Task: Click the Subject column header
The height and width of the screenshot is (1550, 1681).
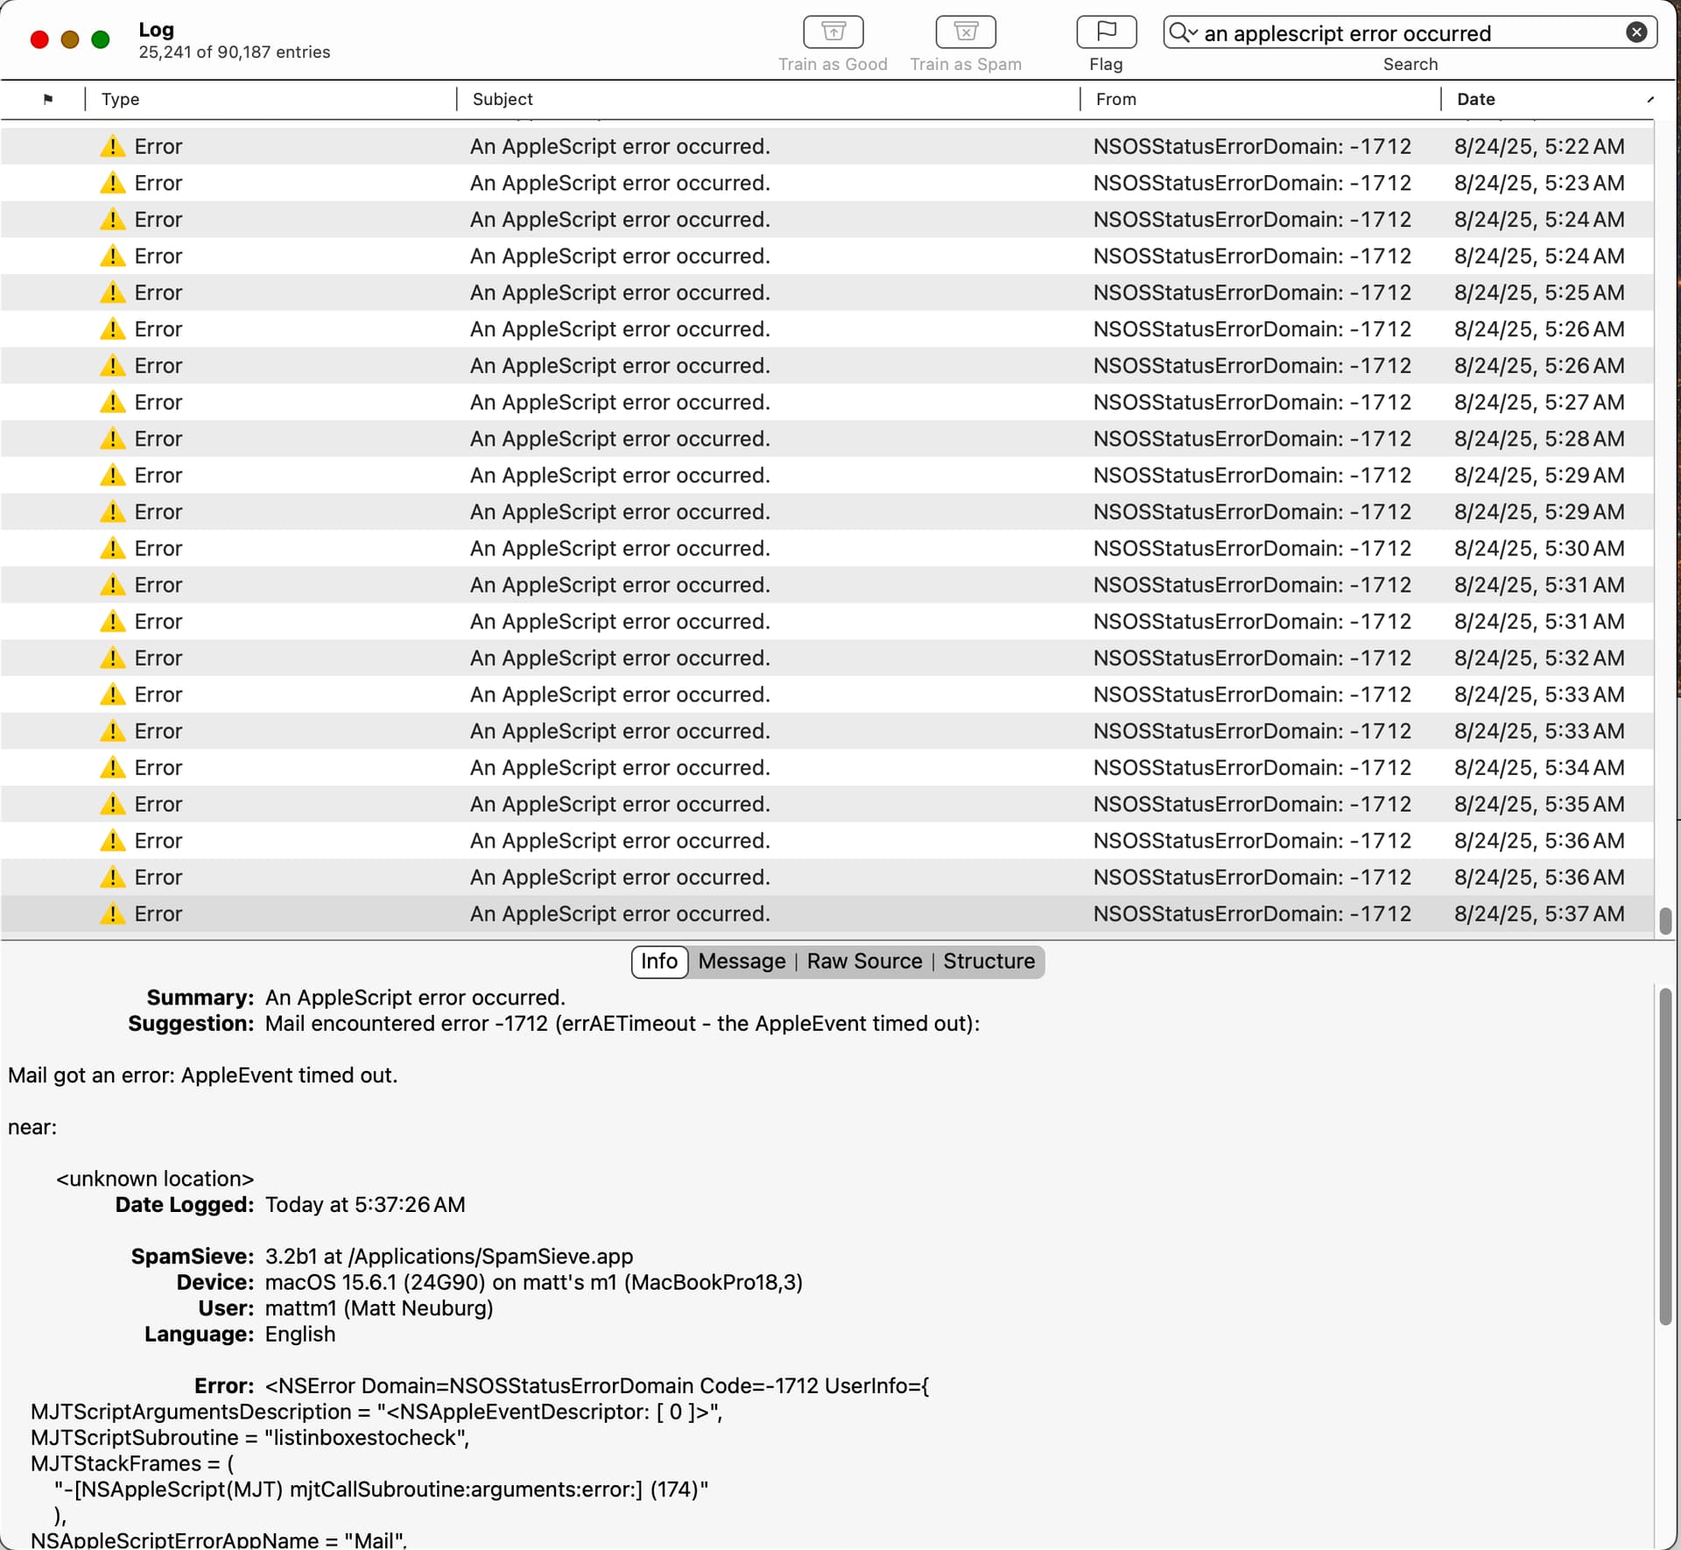Action: (503, 99)
